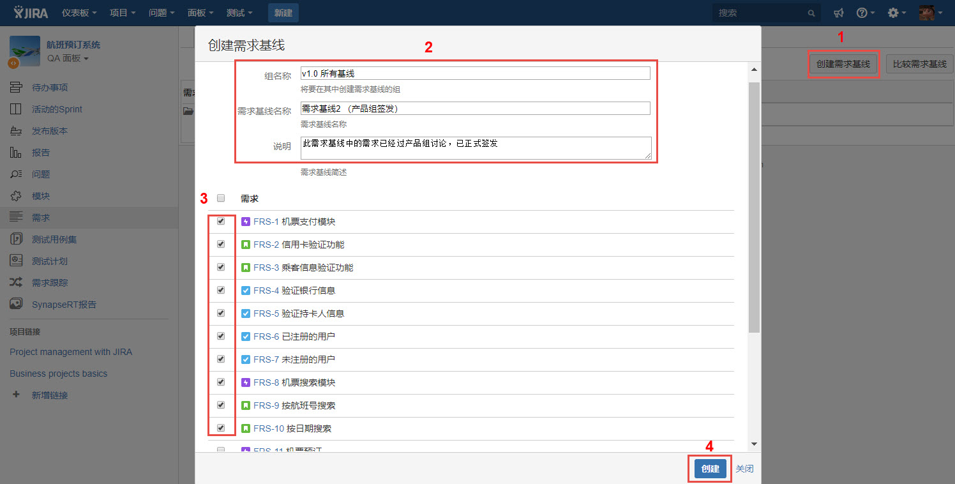The image size is (955, 484).
Task: Open the feedback megaphone icon
Action: [839, 13]
